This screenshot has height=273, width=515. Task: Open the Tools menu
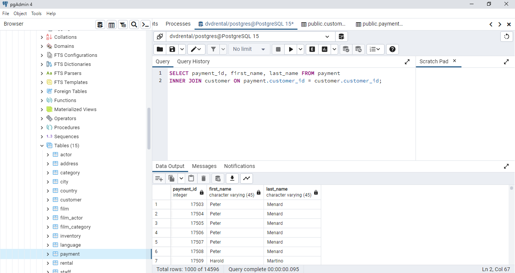click(x=37, y=14)
